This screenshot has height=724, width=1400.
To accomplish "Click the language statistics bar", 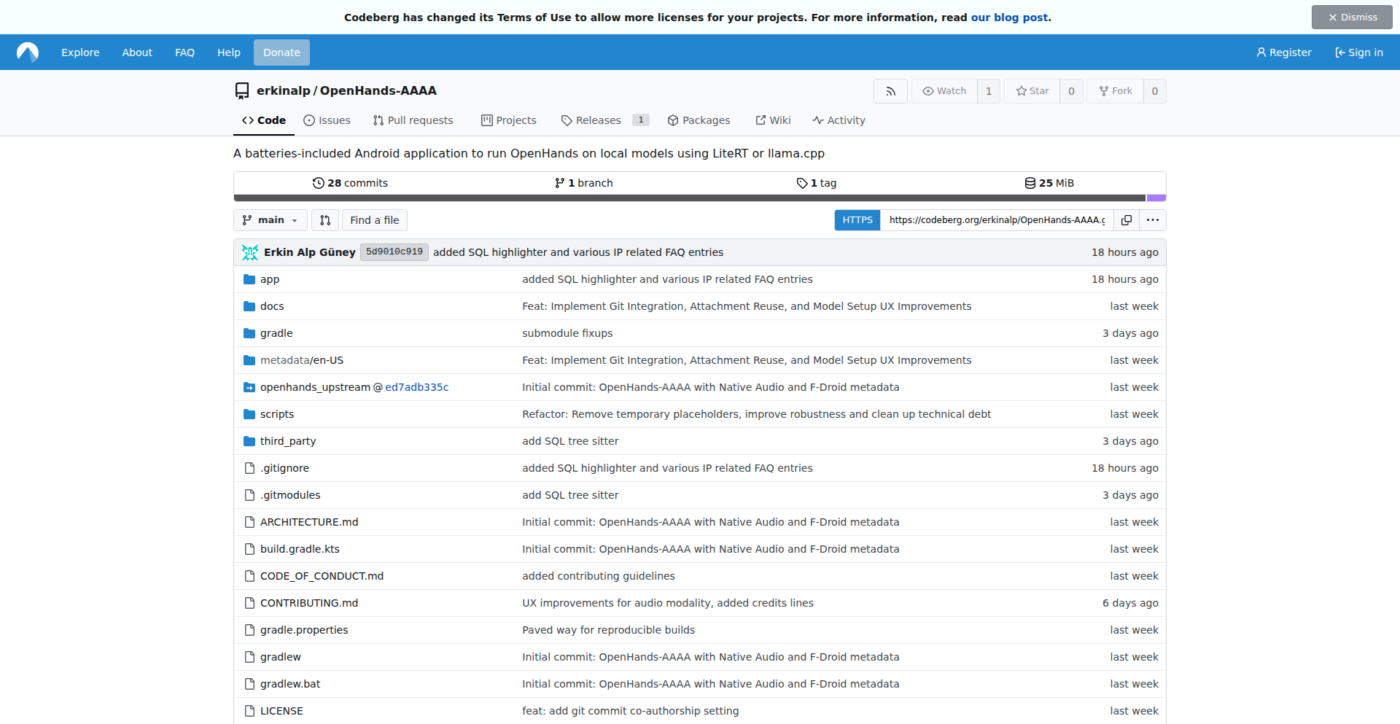I will [699, 198].
